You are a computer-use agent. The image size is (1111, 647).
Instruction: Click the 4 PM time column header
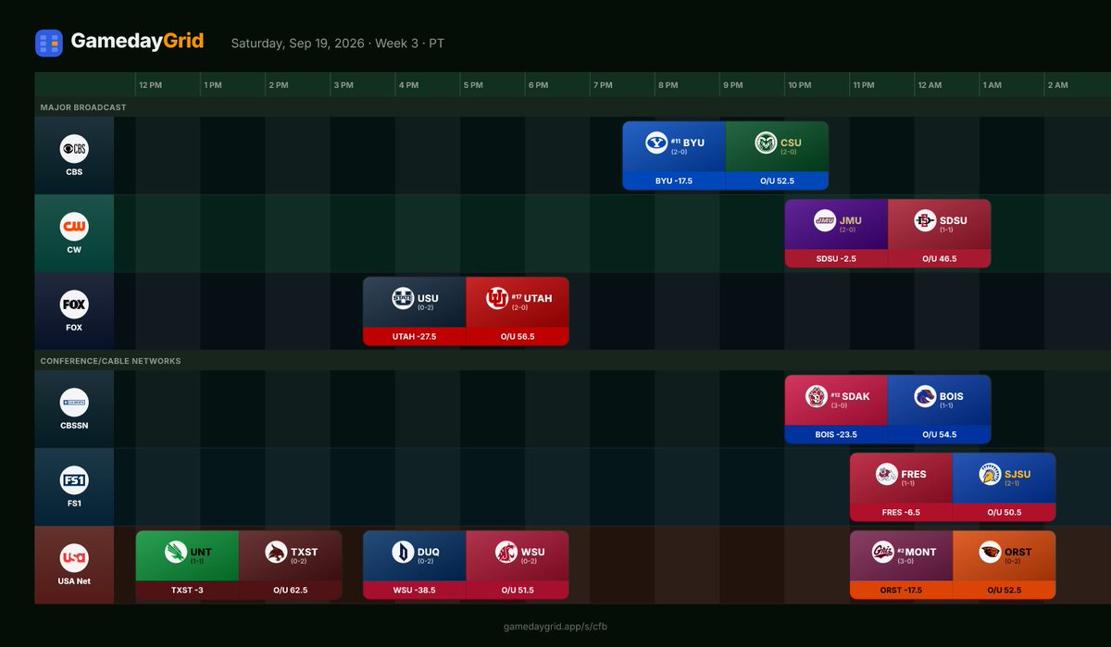click(x=408, y=85)
